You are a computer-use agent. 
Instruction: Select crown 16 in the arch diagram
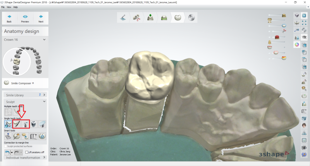point(17,61)
